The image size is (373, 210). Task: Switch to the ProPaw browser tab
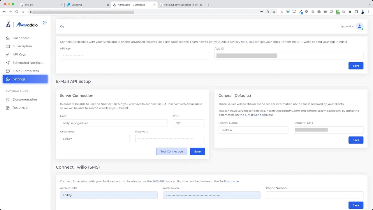point(41,5)
